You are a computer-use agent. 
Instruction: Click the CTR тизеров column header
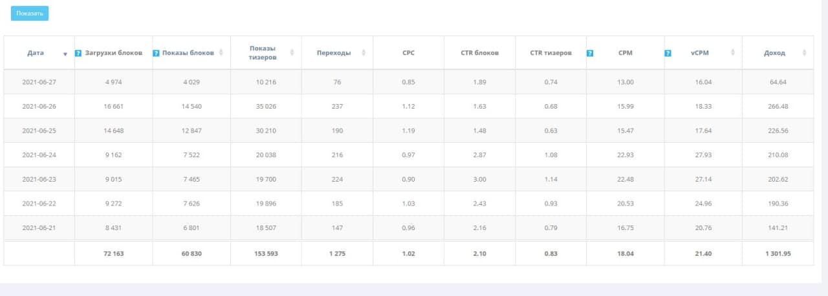[550, 53]
